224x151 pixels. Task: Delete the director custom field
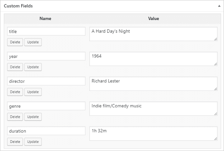pyautogui.click(x=15, y=92)
